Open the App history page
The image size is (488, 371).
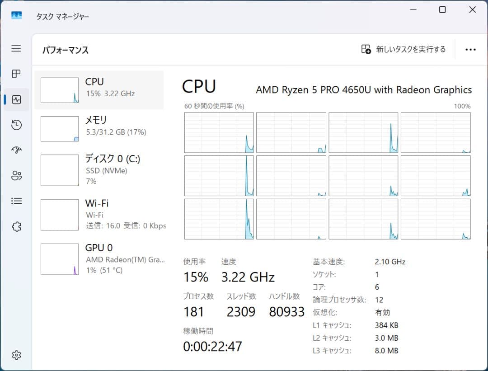[16, 125]
